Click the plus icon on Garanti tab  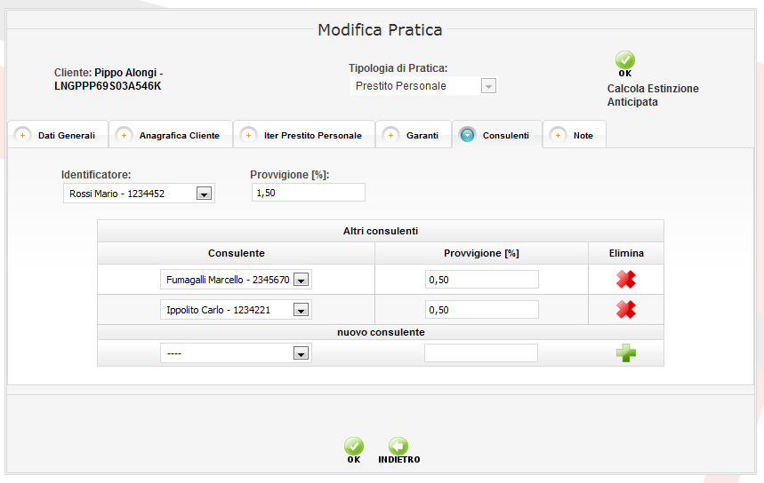click(x=390, y=135)
